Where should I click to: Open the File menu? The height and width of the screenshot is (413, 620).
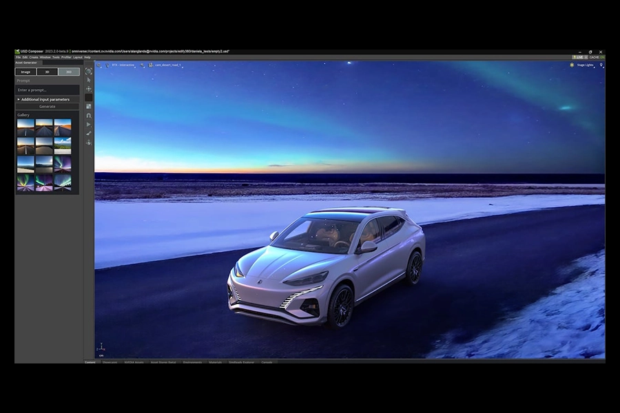[18, 57]
